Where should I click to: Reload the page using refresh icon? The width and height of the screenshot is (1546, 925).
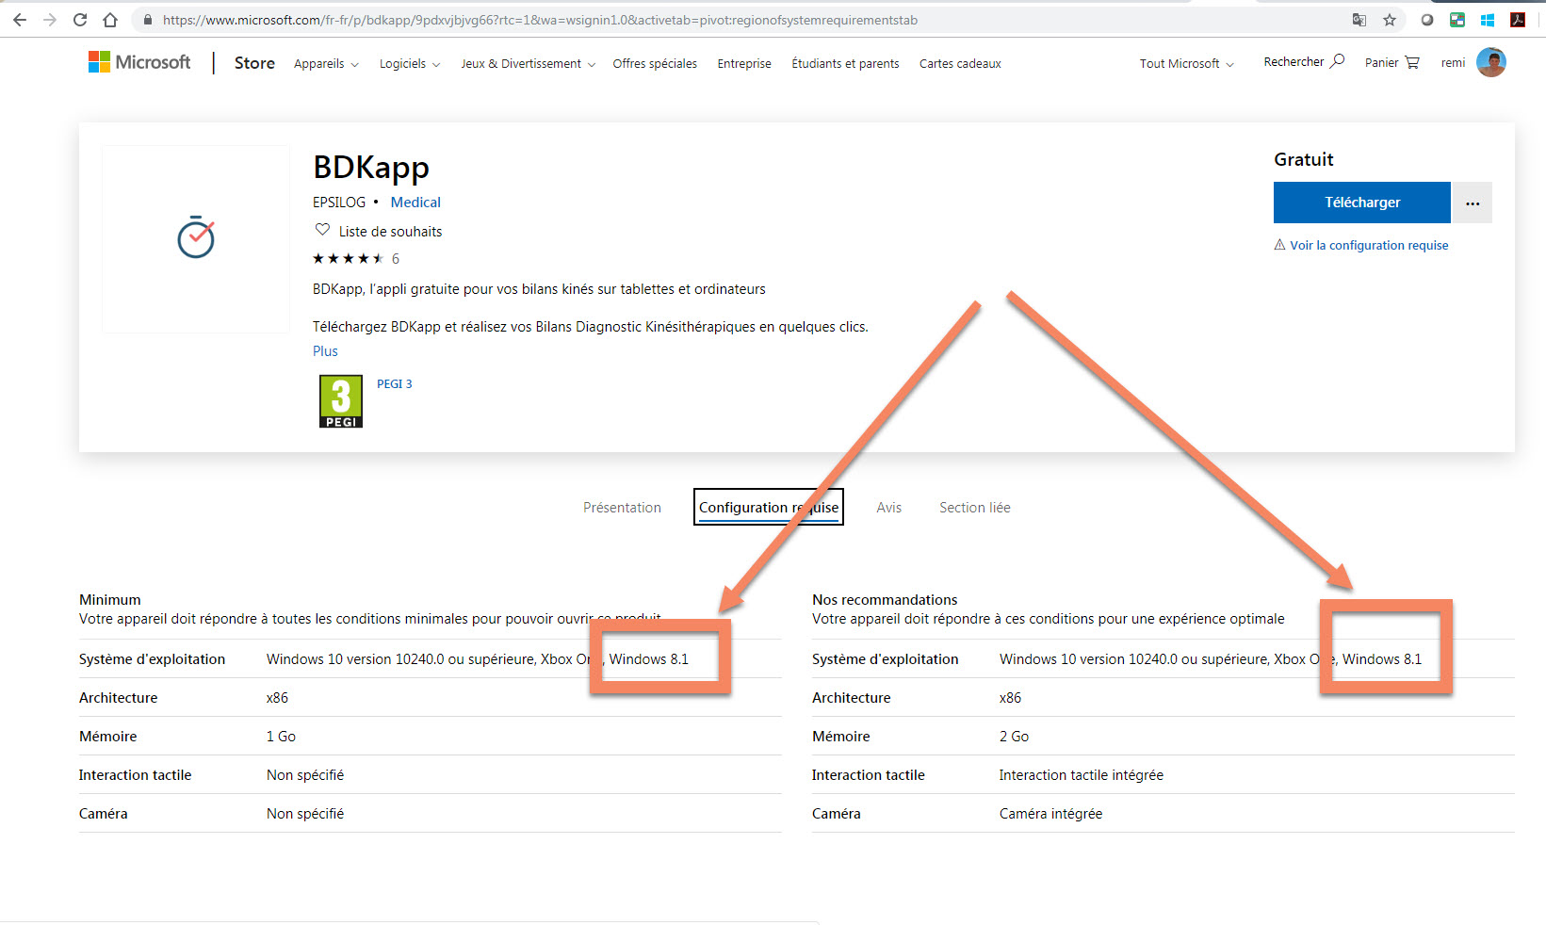click(x=80, y=20)
